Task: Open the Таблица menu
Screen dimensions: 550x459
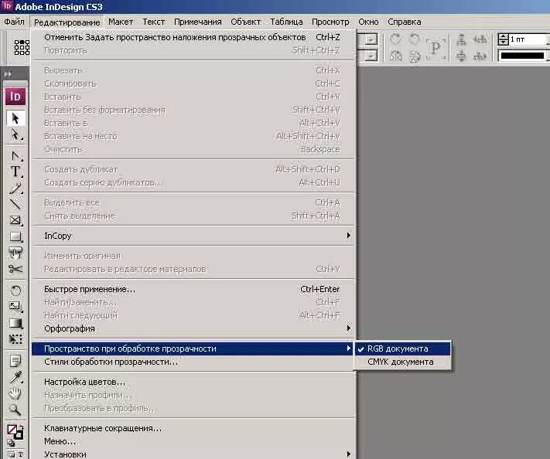Action: click(x=286, y=22)
